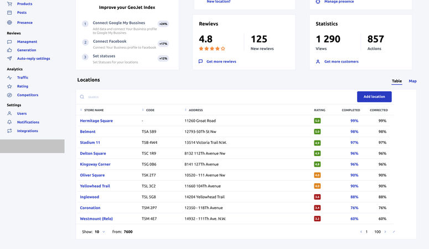Open Posts in the sidebar

pyautogui.click(x=22, y=13)
